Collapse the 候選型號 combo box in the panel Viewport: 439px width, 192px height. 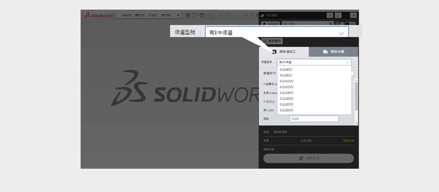pos(348,62)
